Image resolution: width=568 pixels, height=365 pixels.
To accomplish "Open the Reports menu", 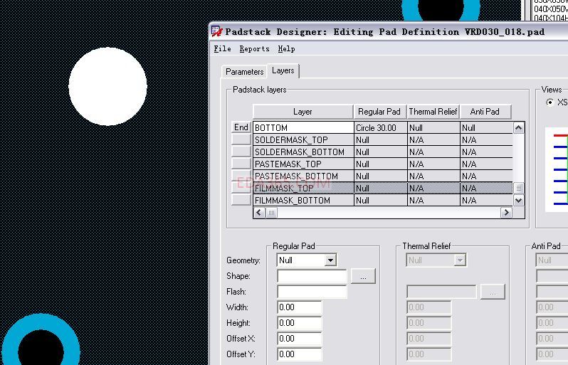I will pos(254,48).
